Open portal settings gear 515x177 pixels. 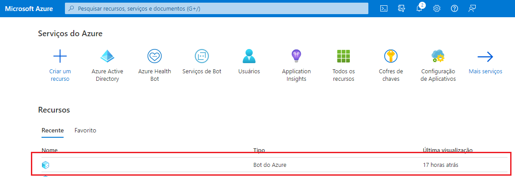[436, 9]
